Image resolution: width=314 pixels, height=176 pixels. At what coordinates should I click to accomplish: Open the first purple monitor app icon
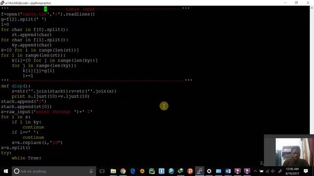237,171
